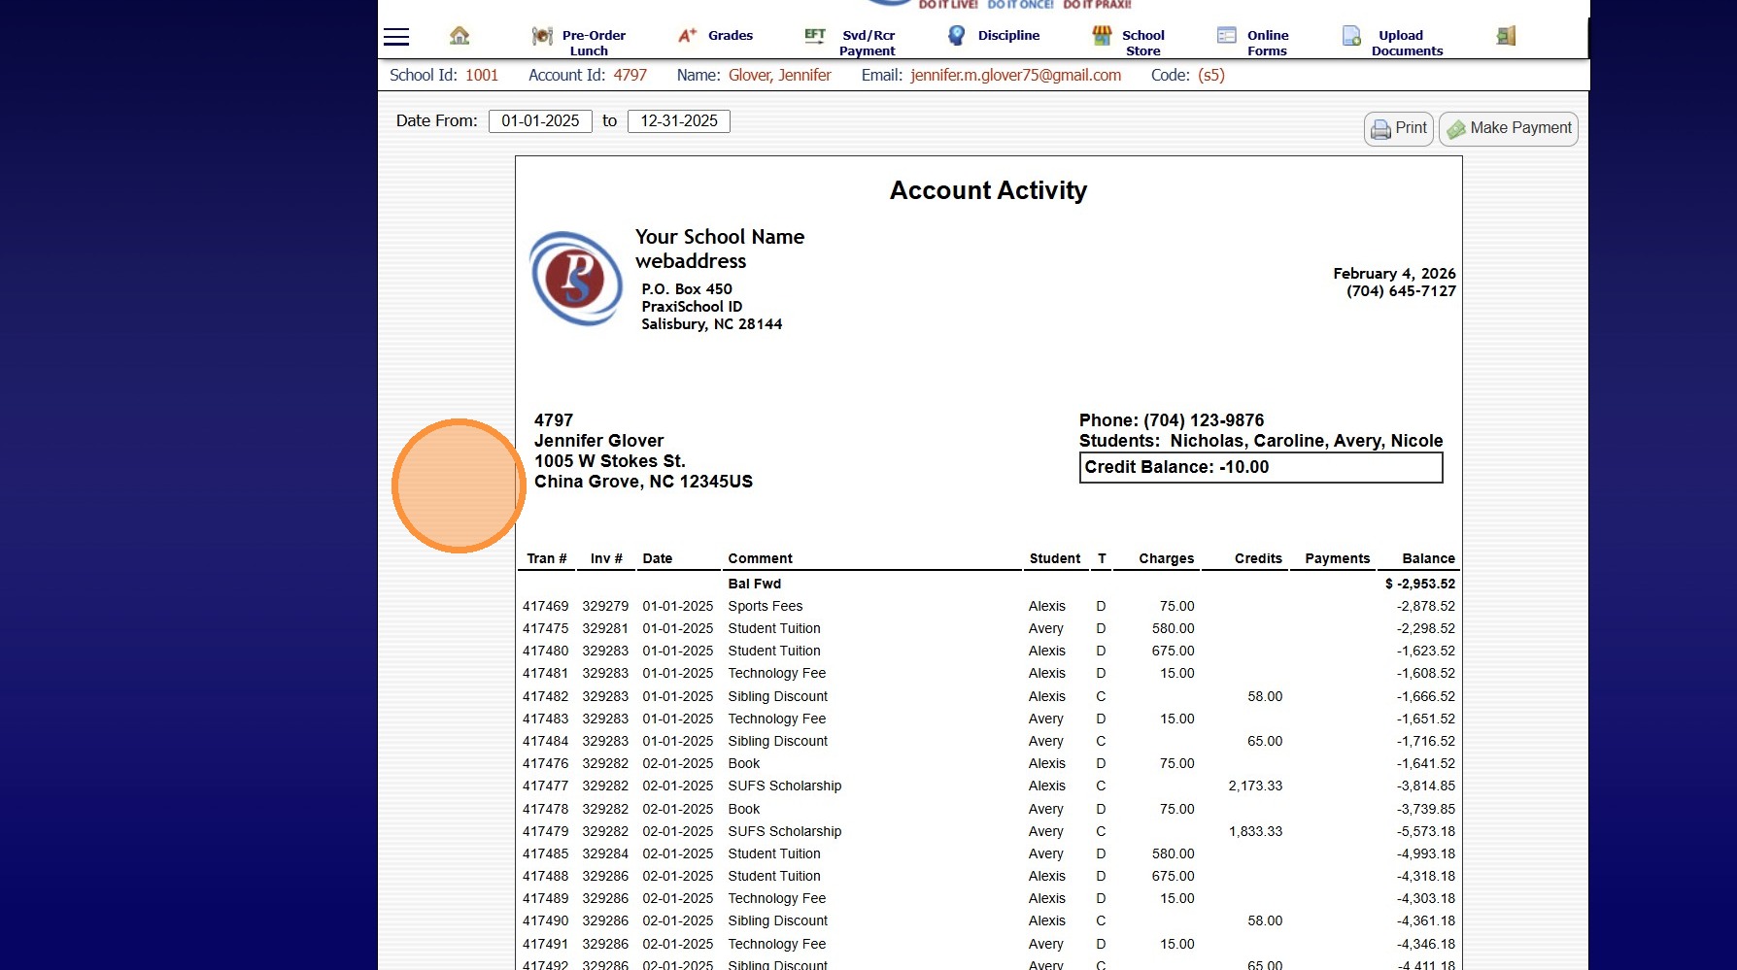Click the Online Forms icon
The width and height of the screenshot is (1737, 970).
click(x=1227, y=36)
